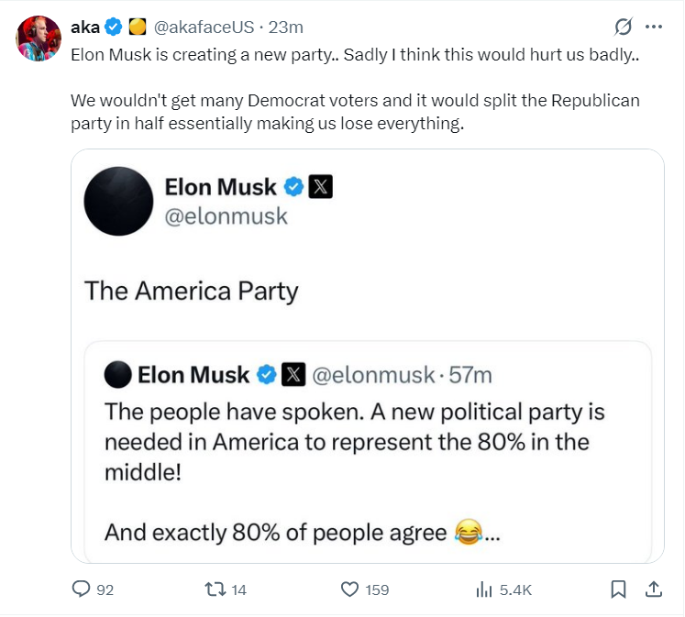Click the @elonmusk handle under large name
Screen dimensions: 685x617
226,216
